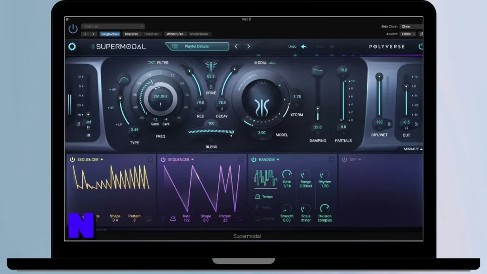487x274 pixels.
Task: Click the Random Scale knob
Action: (306, 208)
